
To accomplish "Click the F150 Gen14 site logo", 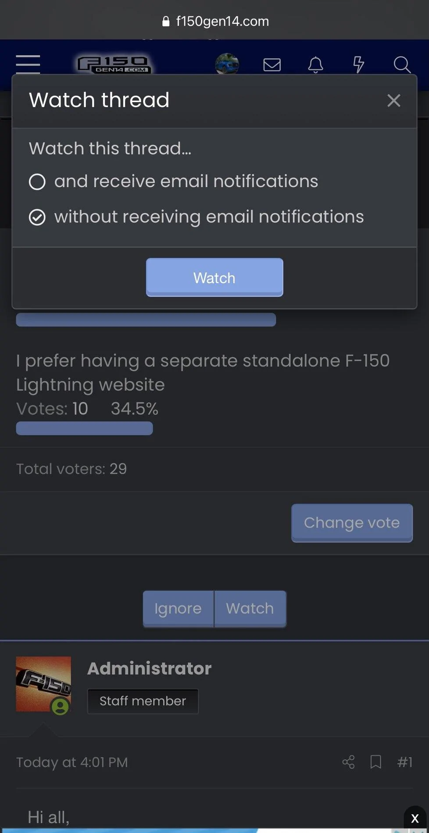I will coord(114,64).
